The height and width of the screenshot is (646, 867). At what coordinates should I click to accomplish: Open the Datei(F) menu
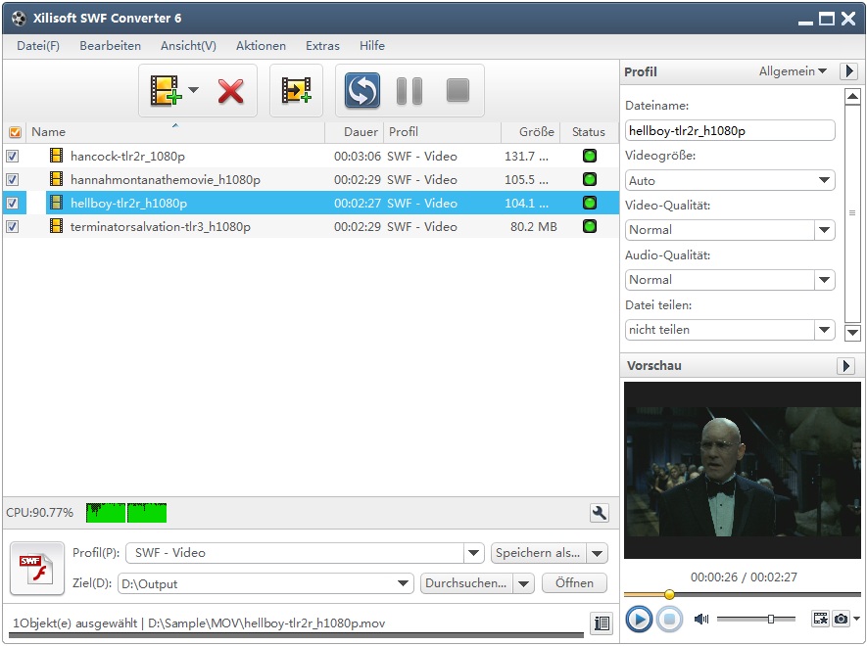[x=38, y=46]
